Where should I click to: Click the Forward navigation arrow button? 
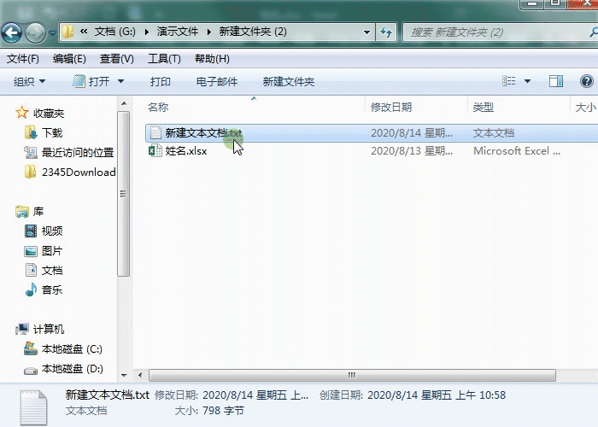coord(35,32)
